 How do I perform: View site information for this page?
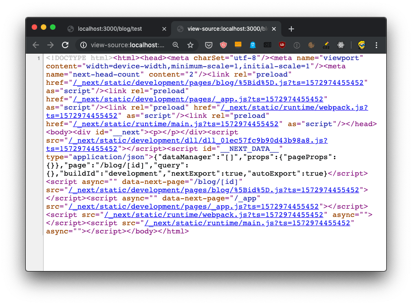click(84, 45)
